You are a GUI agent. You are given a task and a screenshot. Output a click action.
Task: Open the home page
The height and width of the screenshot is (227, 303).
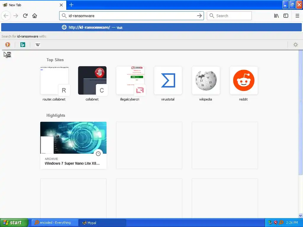[35, 16]
